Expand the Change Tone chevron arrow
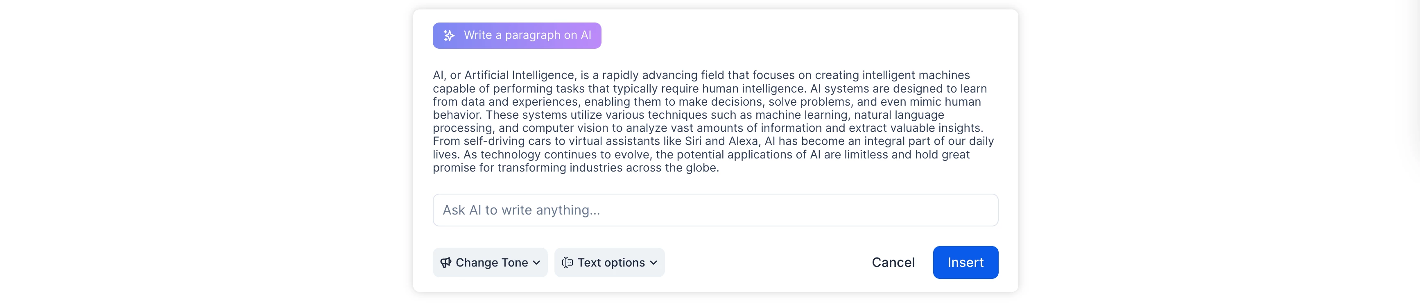This screenshot has height=303, width=1420. 536,263
